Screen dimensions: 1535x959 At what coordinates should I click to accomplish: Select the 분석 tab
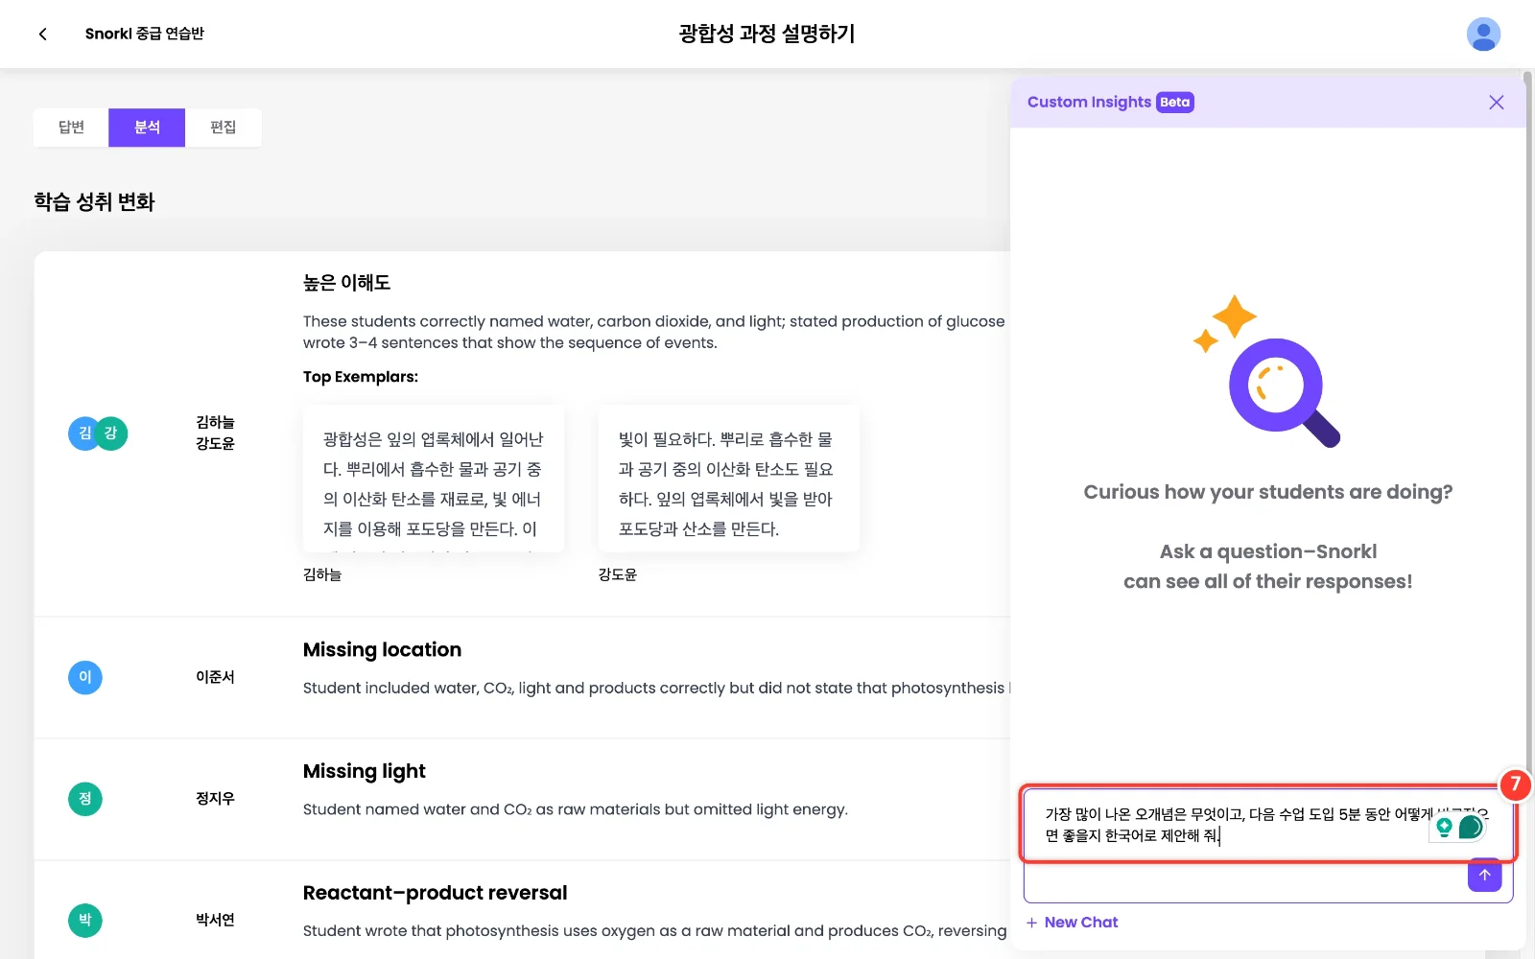(x=147, y=128)
